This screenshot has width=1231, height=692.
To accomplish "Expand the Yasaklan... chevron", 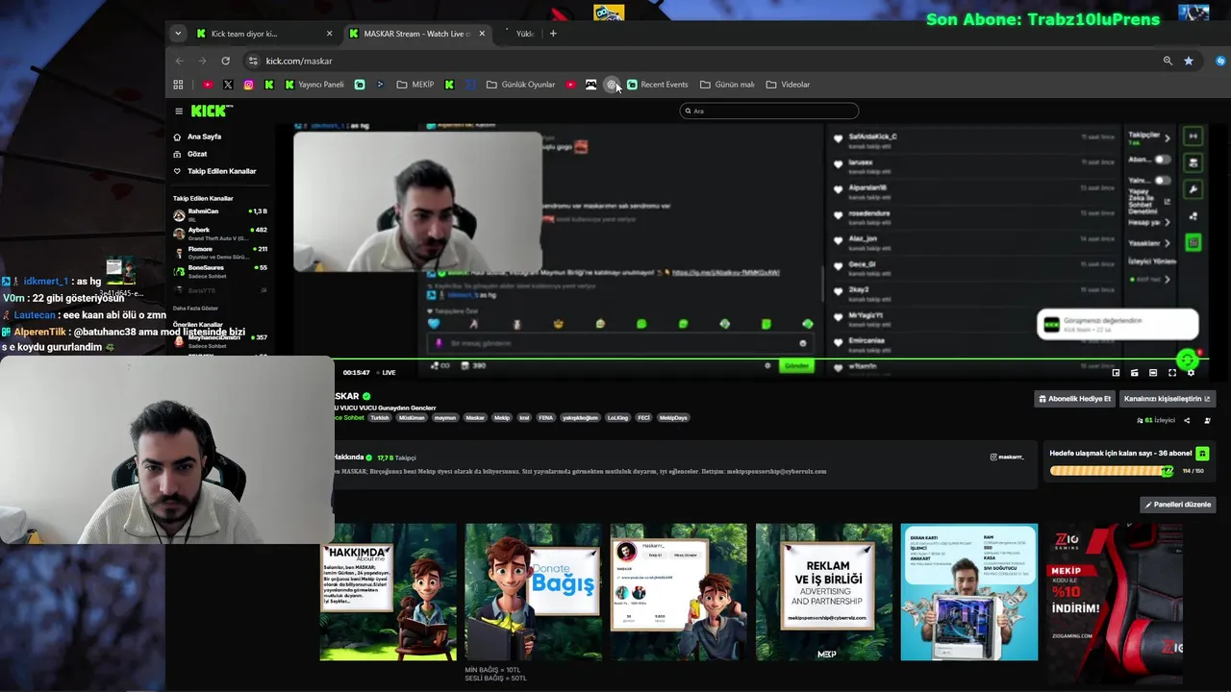I will pos(1168,243).
